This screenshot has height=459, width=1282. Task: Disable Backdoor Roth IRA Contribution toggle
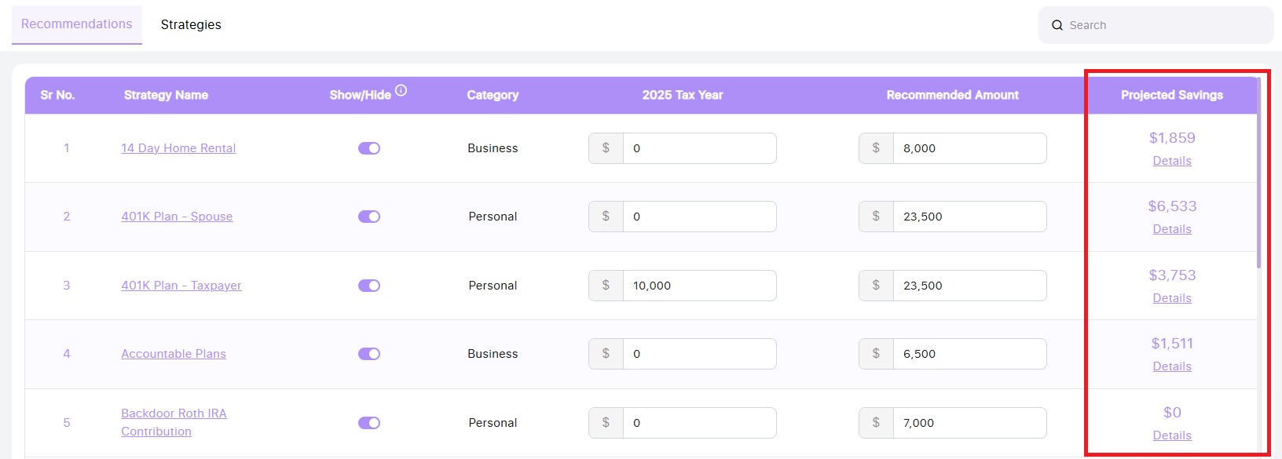coord(369,423)
